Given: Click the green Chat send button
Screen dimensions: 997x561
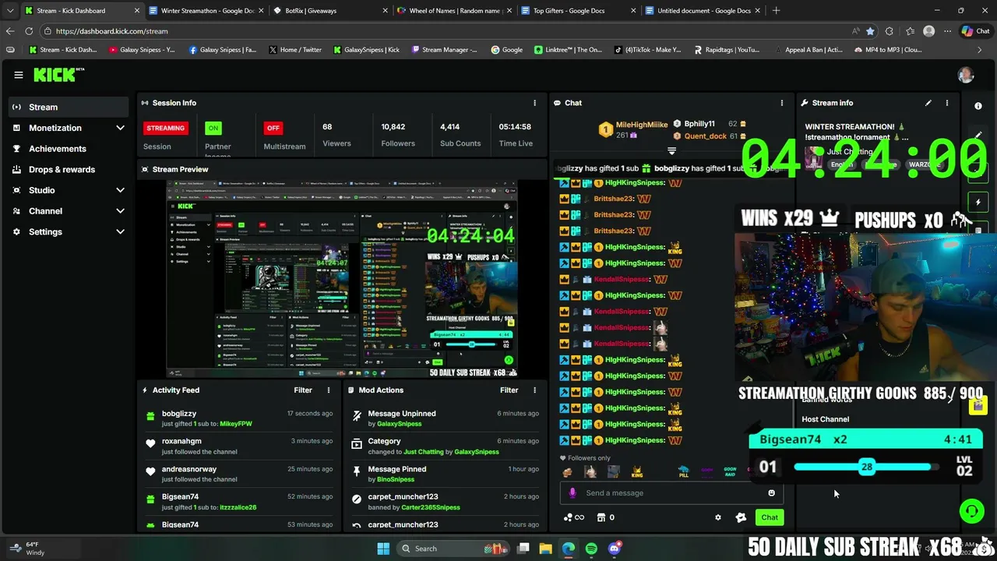Looking at the screenshot, I should click(x=770, y=517).
